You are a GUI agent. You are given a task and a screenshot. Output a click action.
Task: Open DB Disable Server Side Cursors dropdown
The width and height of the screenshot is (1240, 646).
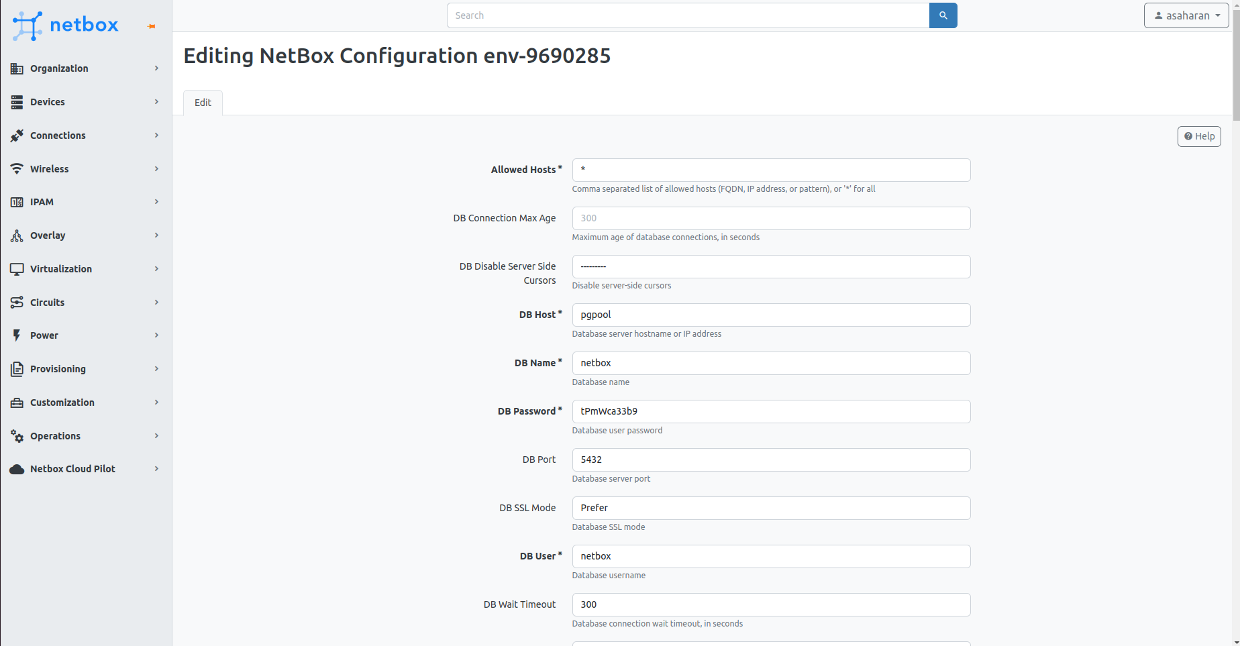pos(771,266)
